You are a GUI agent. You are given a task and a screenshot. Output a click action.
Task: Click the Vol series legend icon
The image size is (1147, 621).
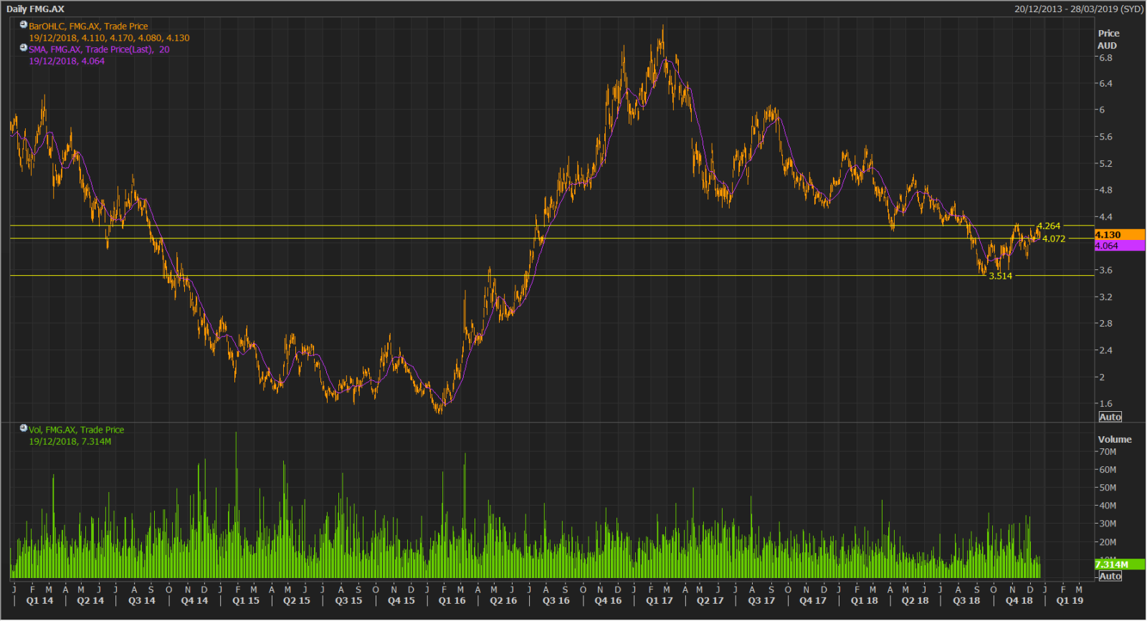[x=23, y=428]
